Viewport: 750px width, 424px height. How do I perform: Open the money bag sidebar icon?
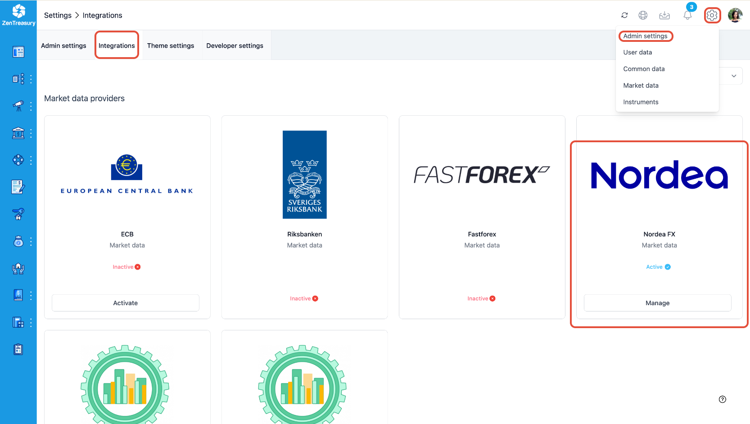pos(18,242)
